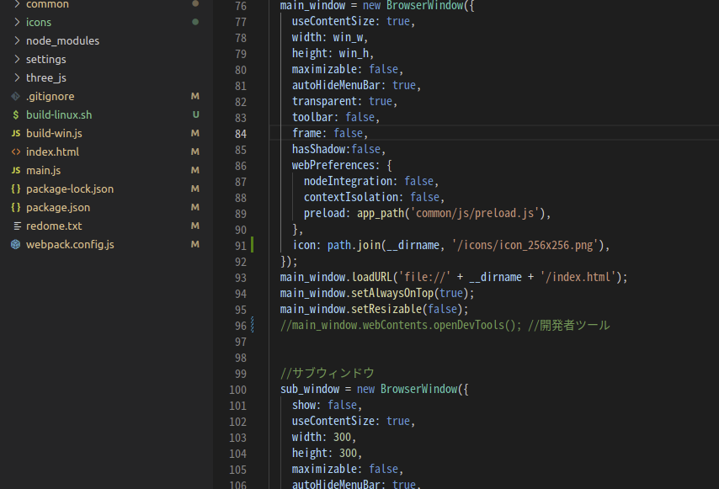The height and width of the screenshot is (489, 719).
Task: Click the shell script icon of build-linux.sh
Action: click(16, 114)
